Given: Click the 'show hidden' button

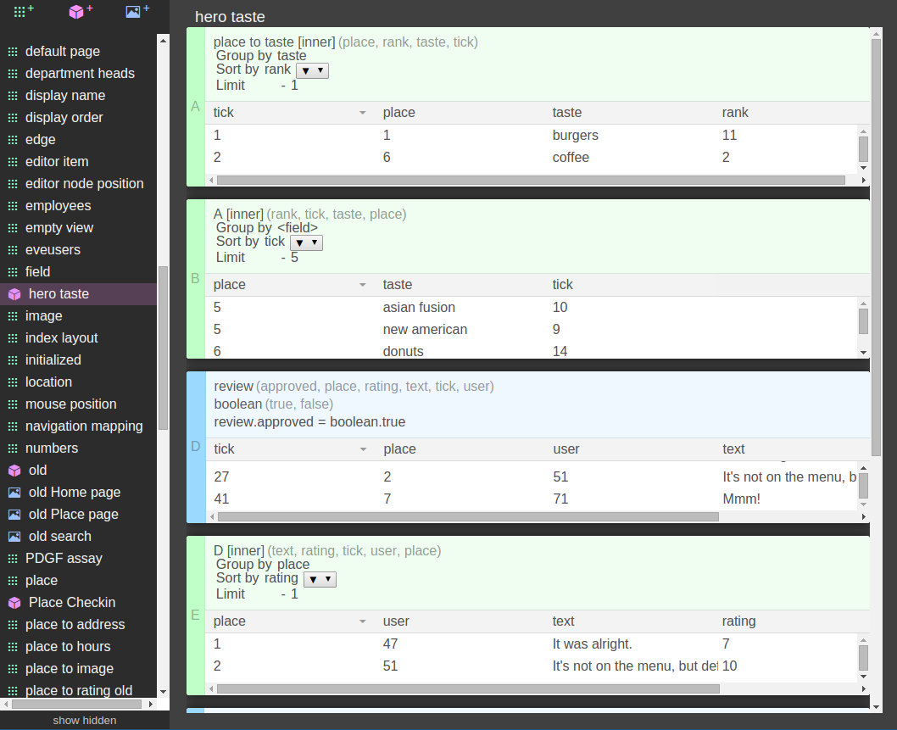Looking at the screenshot, I should click(85, 721).
